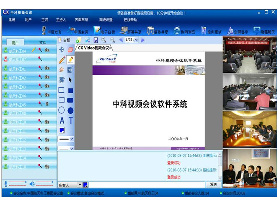Toggle the microphone for 航天科工10

(40, 121)
